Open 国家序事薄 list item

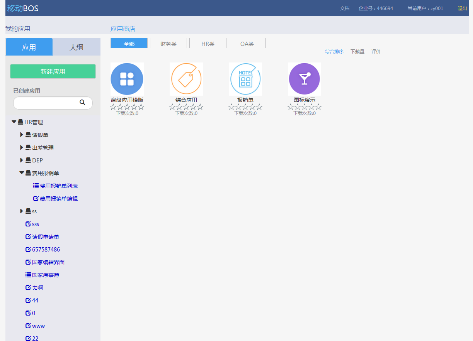pyautogui.click(x=45, y=275)
